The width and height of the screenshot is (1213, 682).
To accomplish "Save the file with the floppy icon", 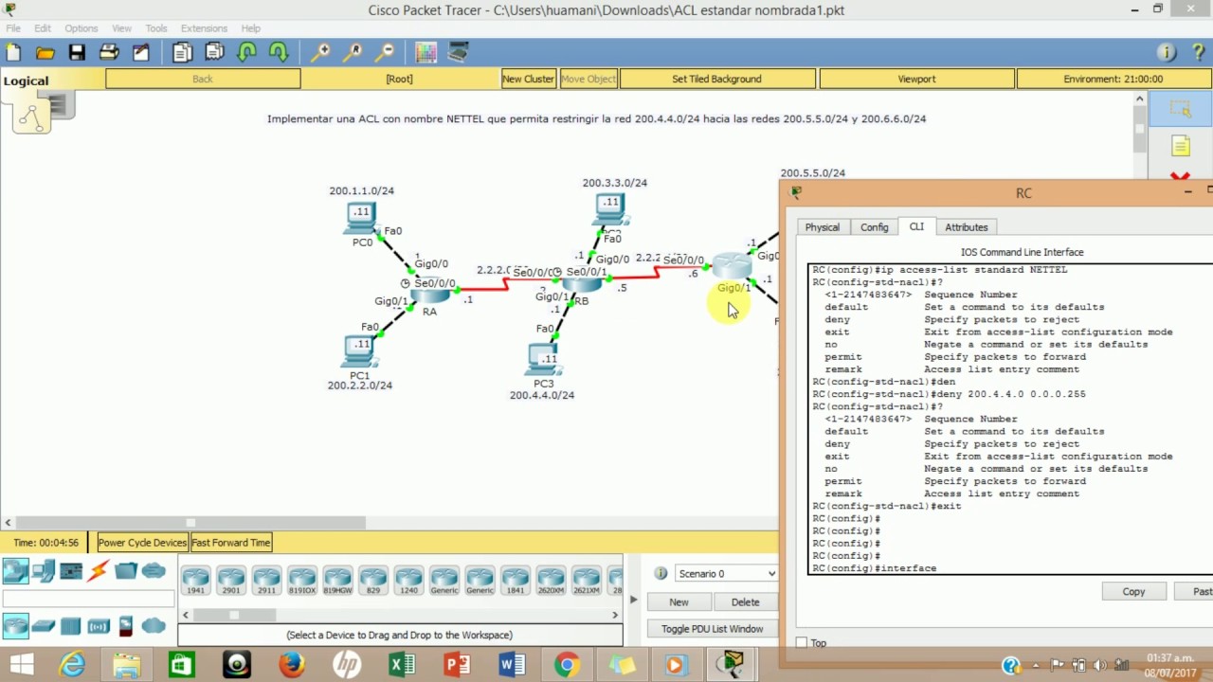I will [77, 53].
